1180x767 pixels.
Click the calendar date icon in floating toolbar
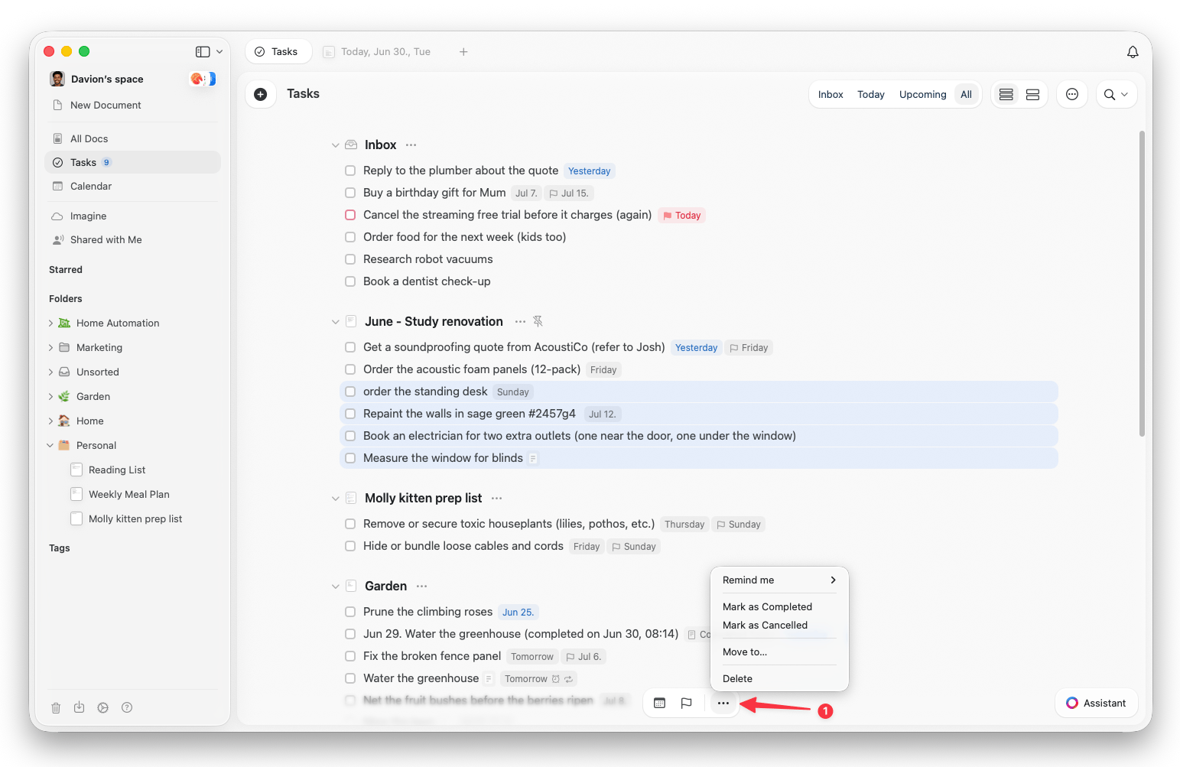660,703
